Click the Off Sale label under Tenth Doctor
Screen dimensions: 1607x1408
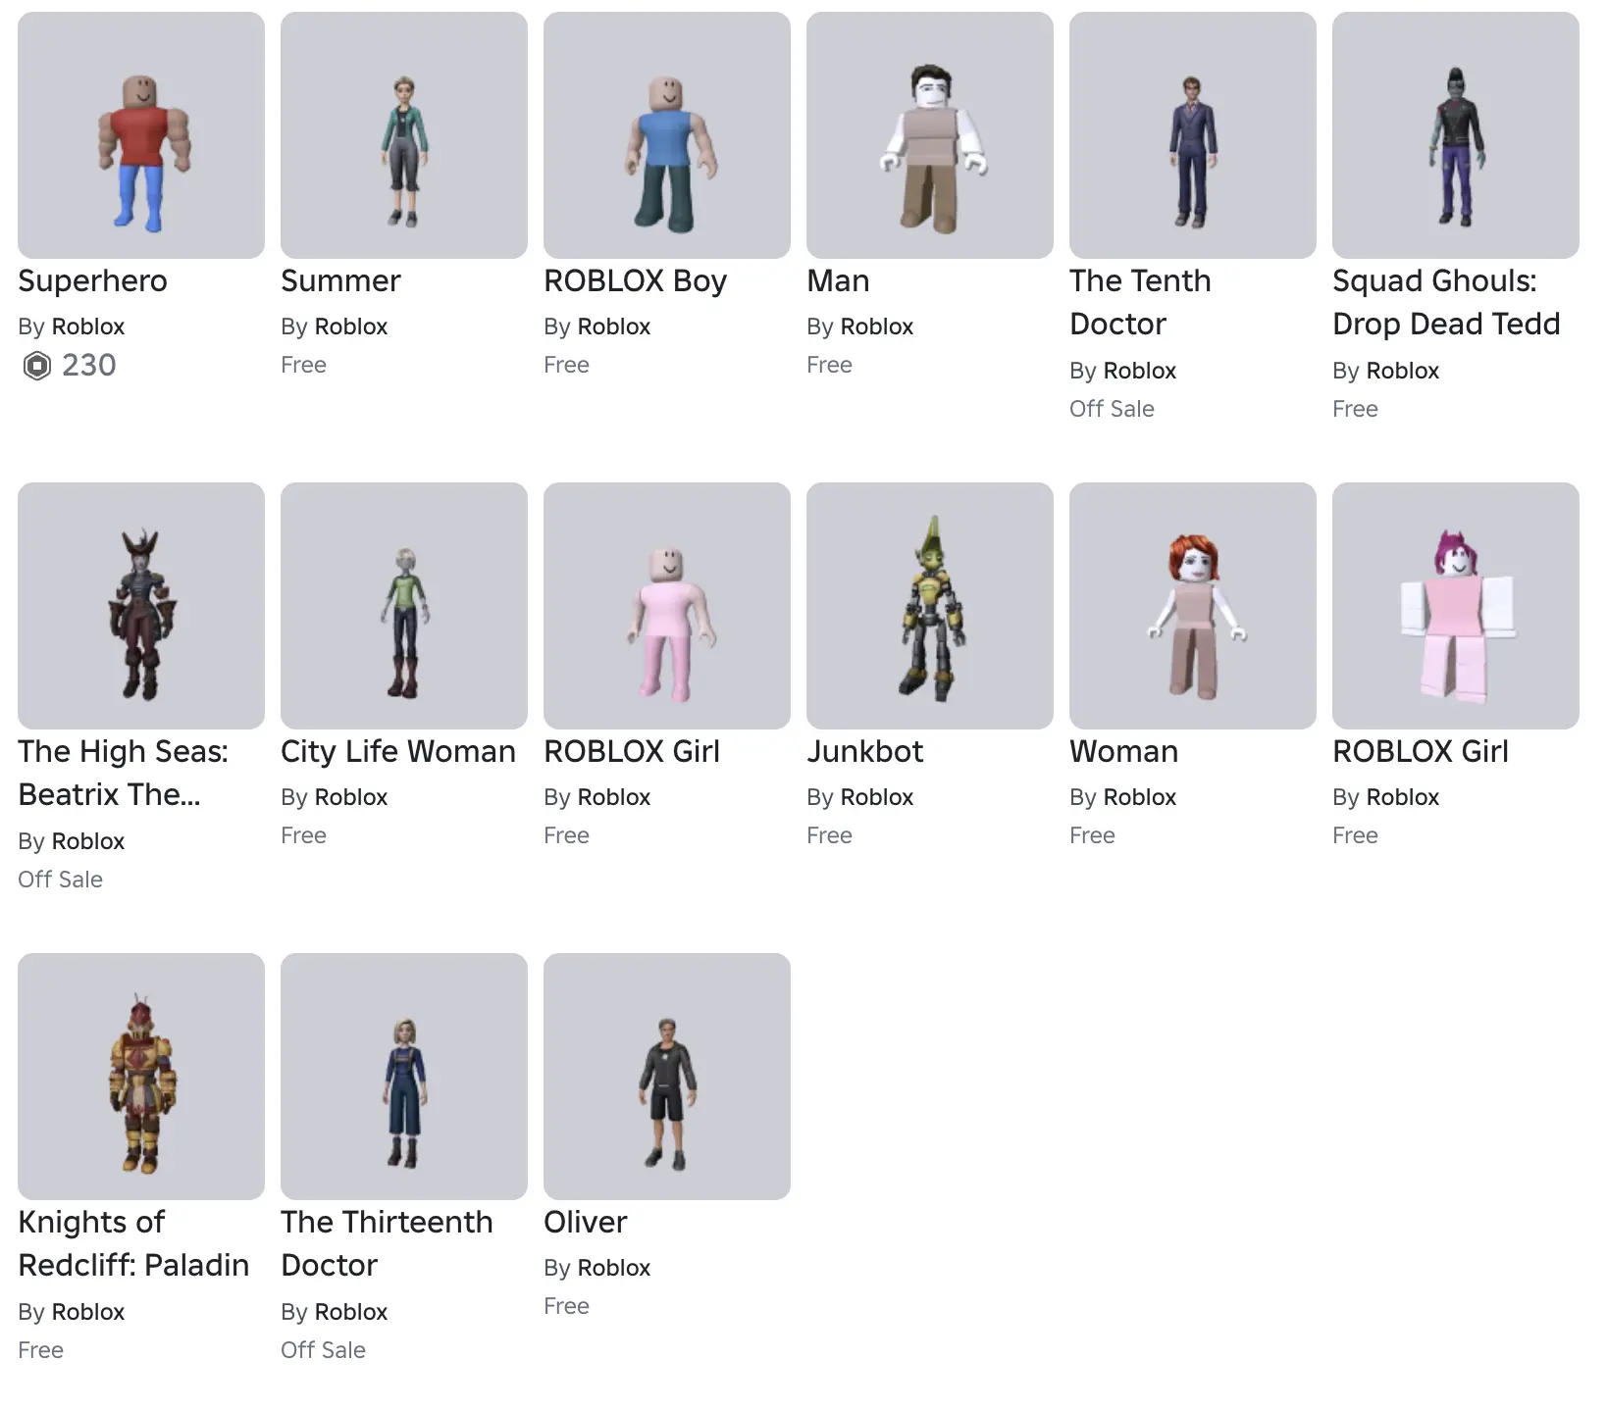click(1112, 409)
